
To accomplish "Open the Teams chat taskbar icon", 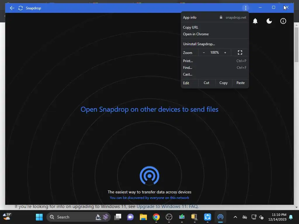I will (x=131, y=217).
